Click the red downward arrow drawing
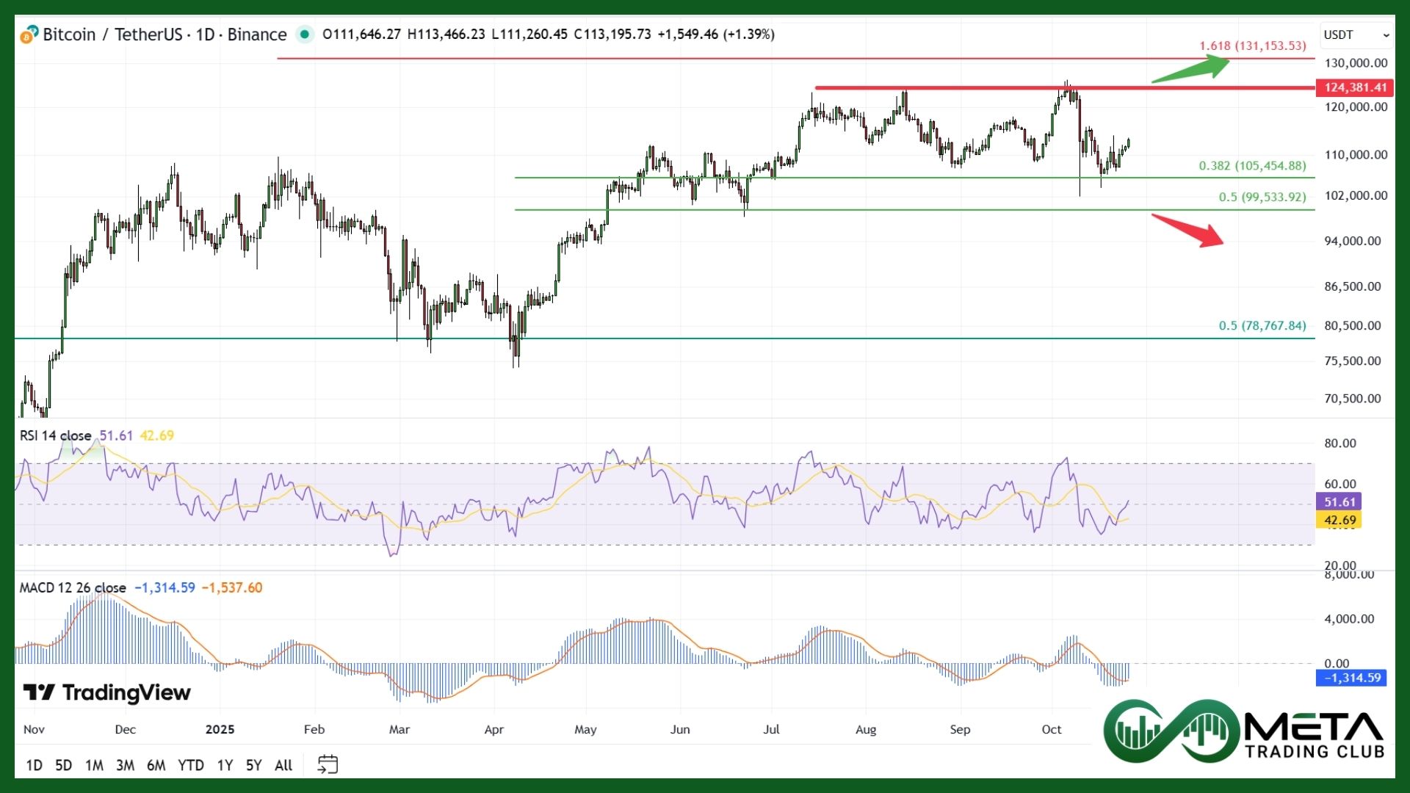 tap(1188, 230)
